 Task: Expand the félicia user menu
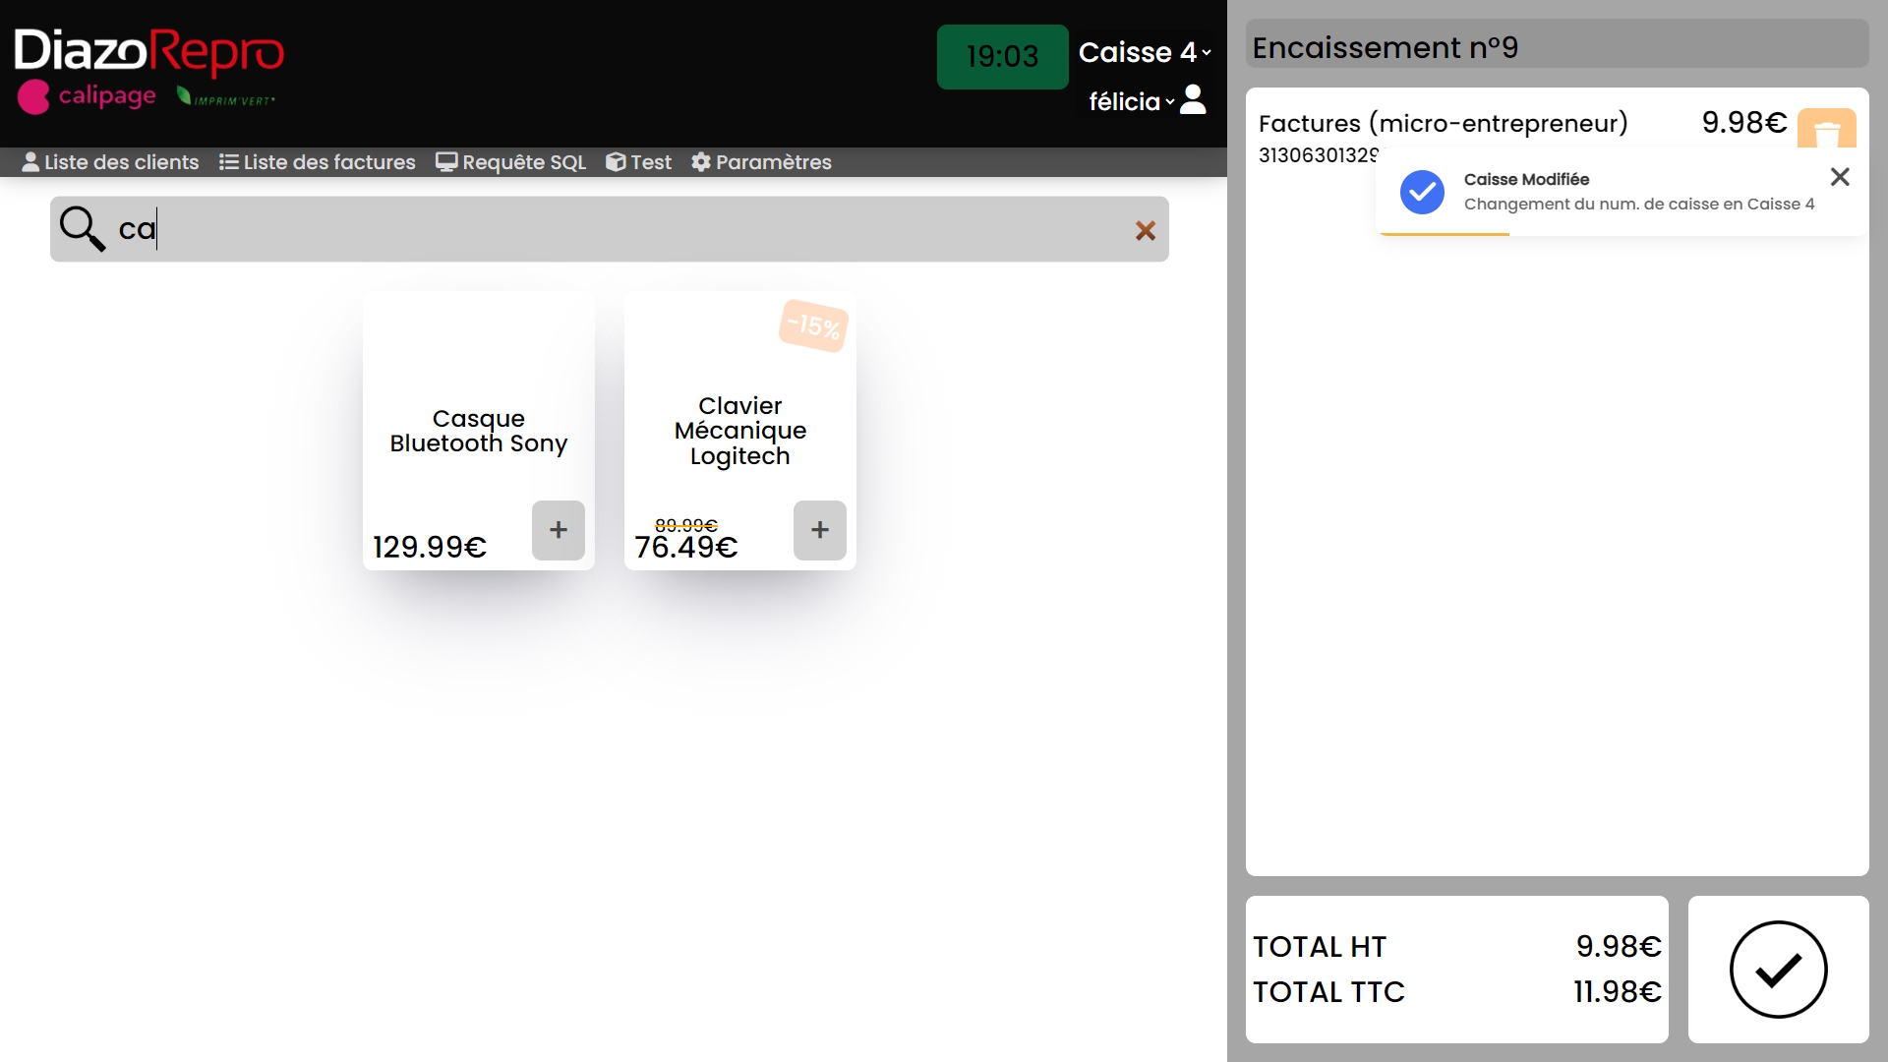pos(1131,101)
